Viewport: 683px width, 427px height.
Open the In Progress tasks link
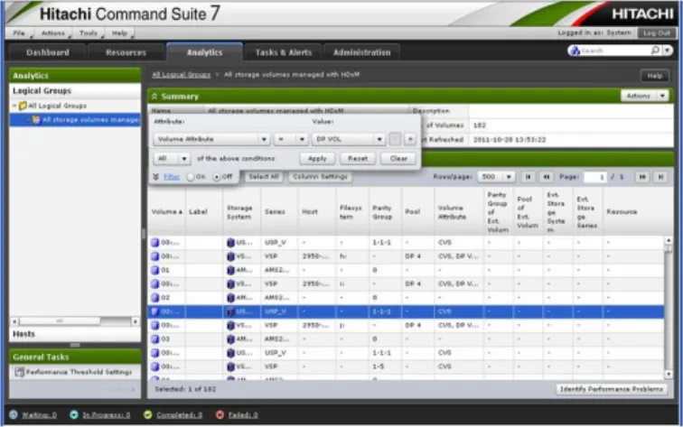(107, 414)
